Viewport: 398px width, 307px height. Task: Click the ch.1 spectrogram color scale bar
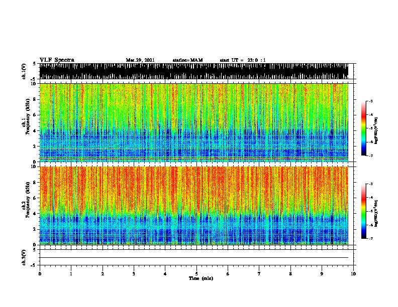(364, 128)
